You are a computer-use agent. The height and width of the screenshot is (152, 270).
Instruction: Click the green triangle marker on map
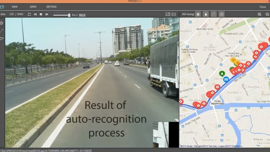222,74
